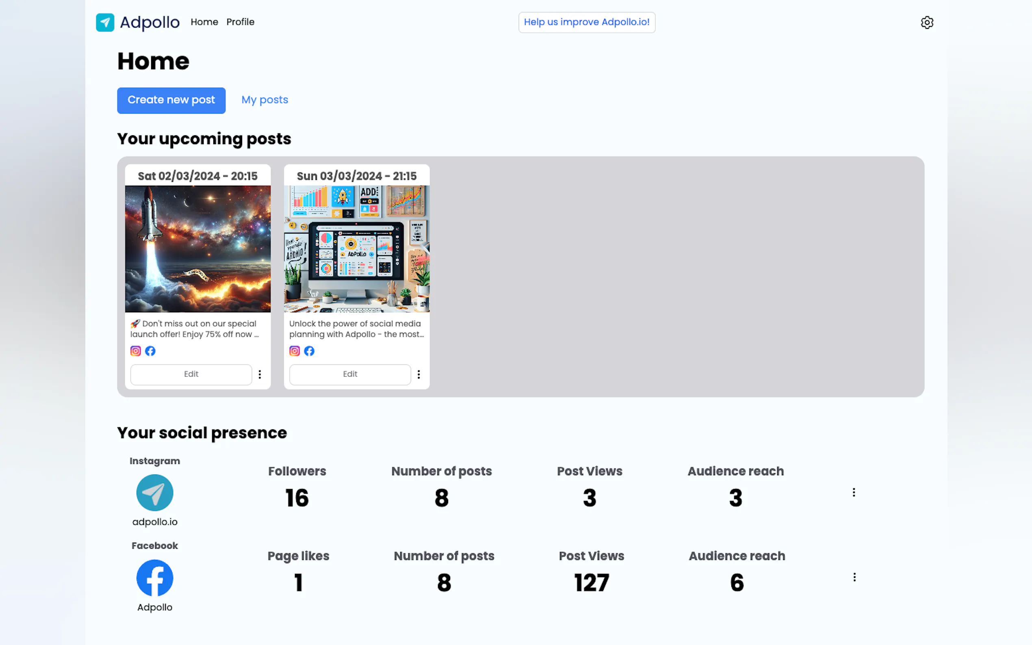Go to the Home nav item

click(x=204, y=22)
